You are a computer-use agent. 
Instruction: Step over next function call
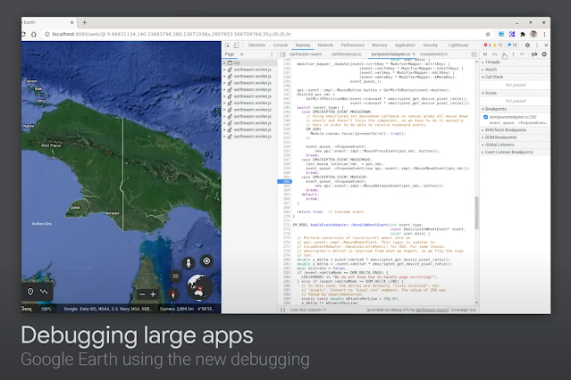click(494, 54)
